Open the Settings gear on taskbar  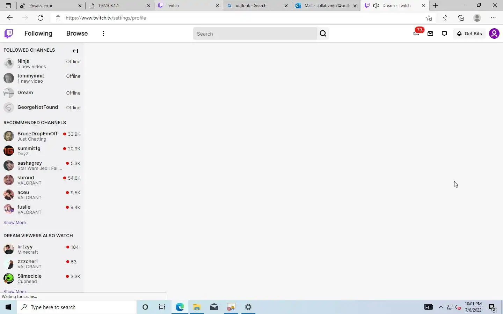(x=248, y=307)
